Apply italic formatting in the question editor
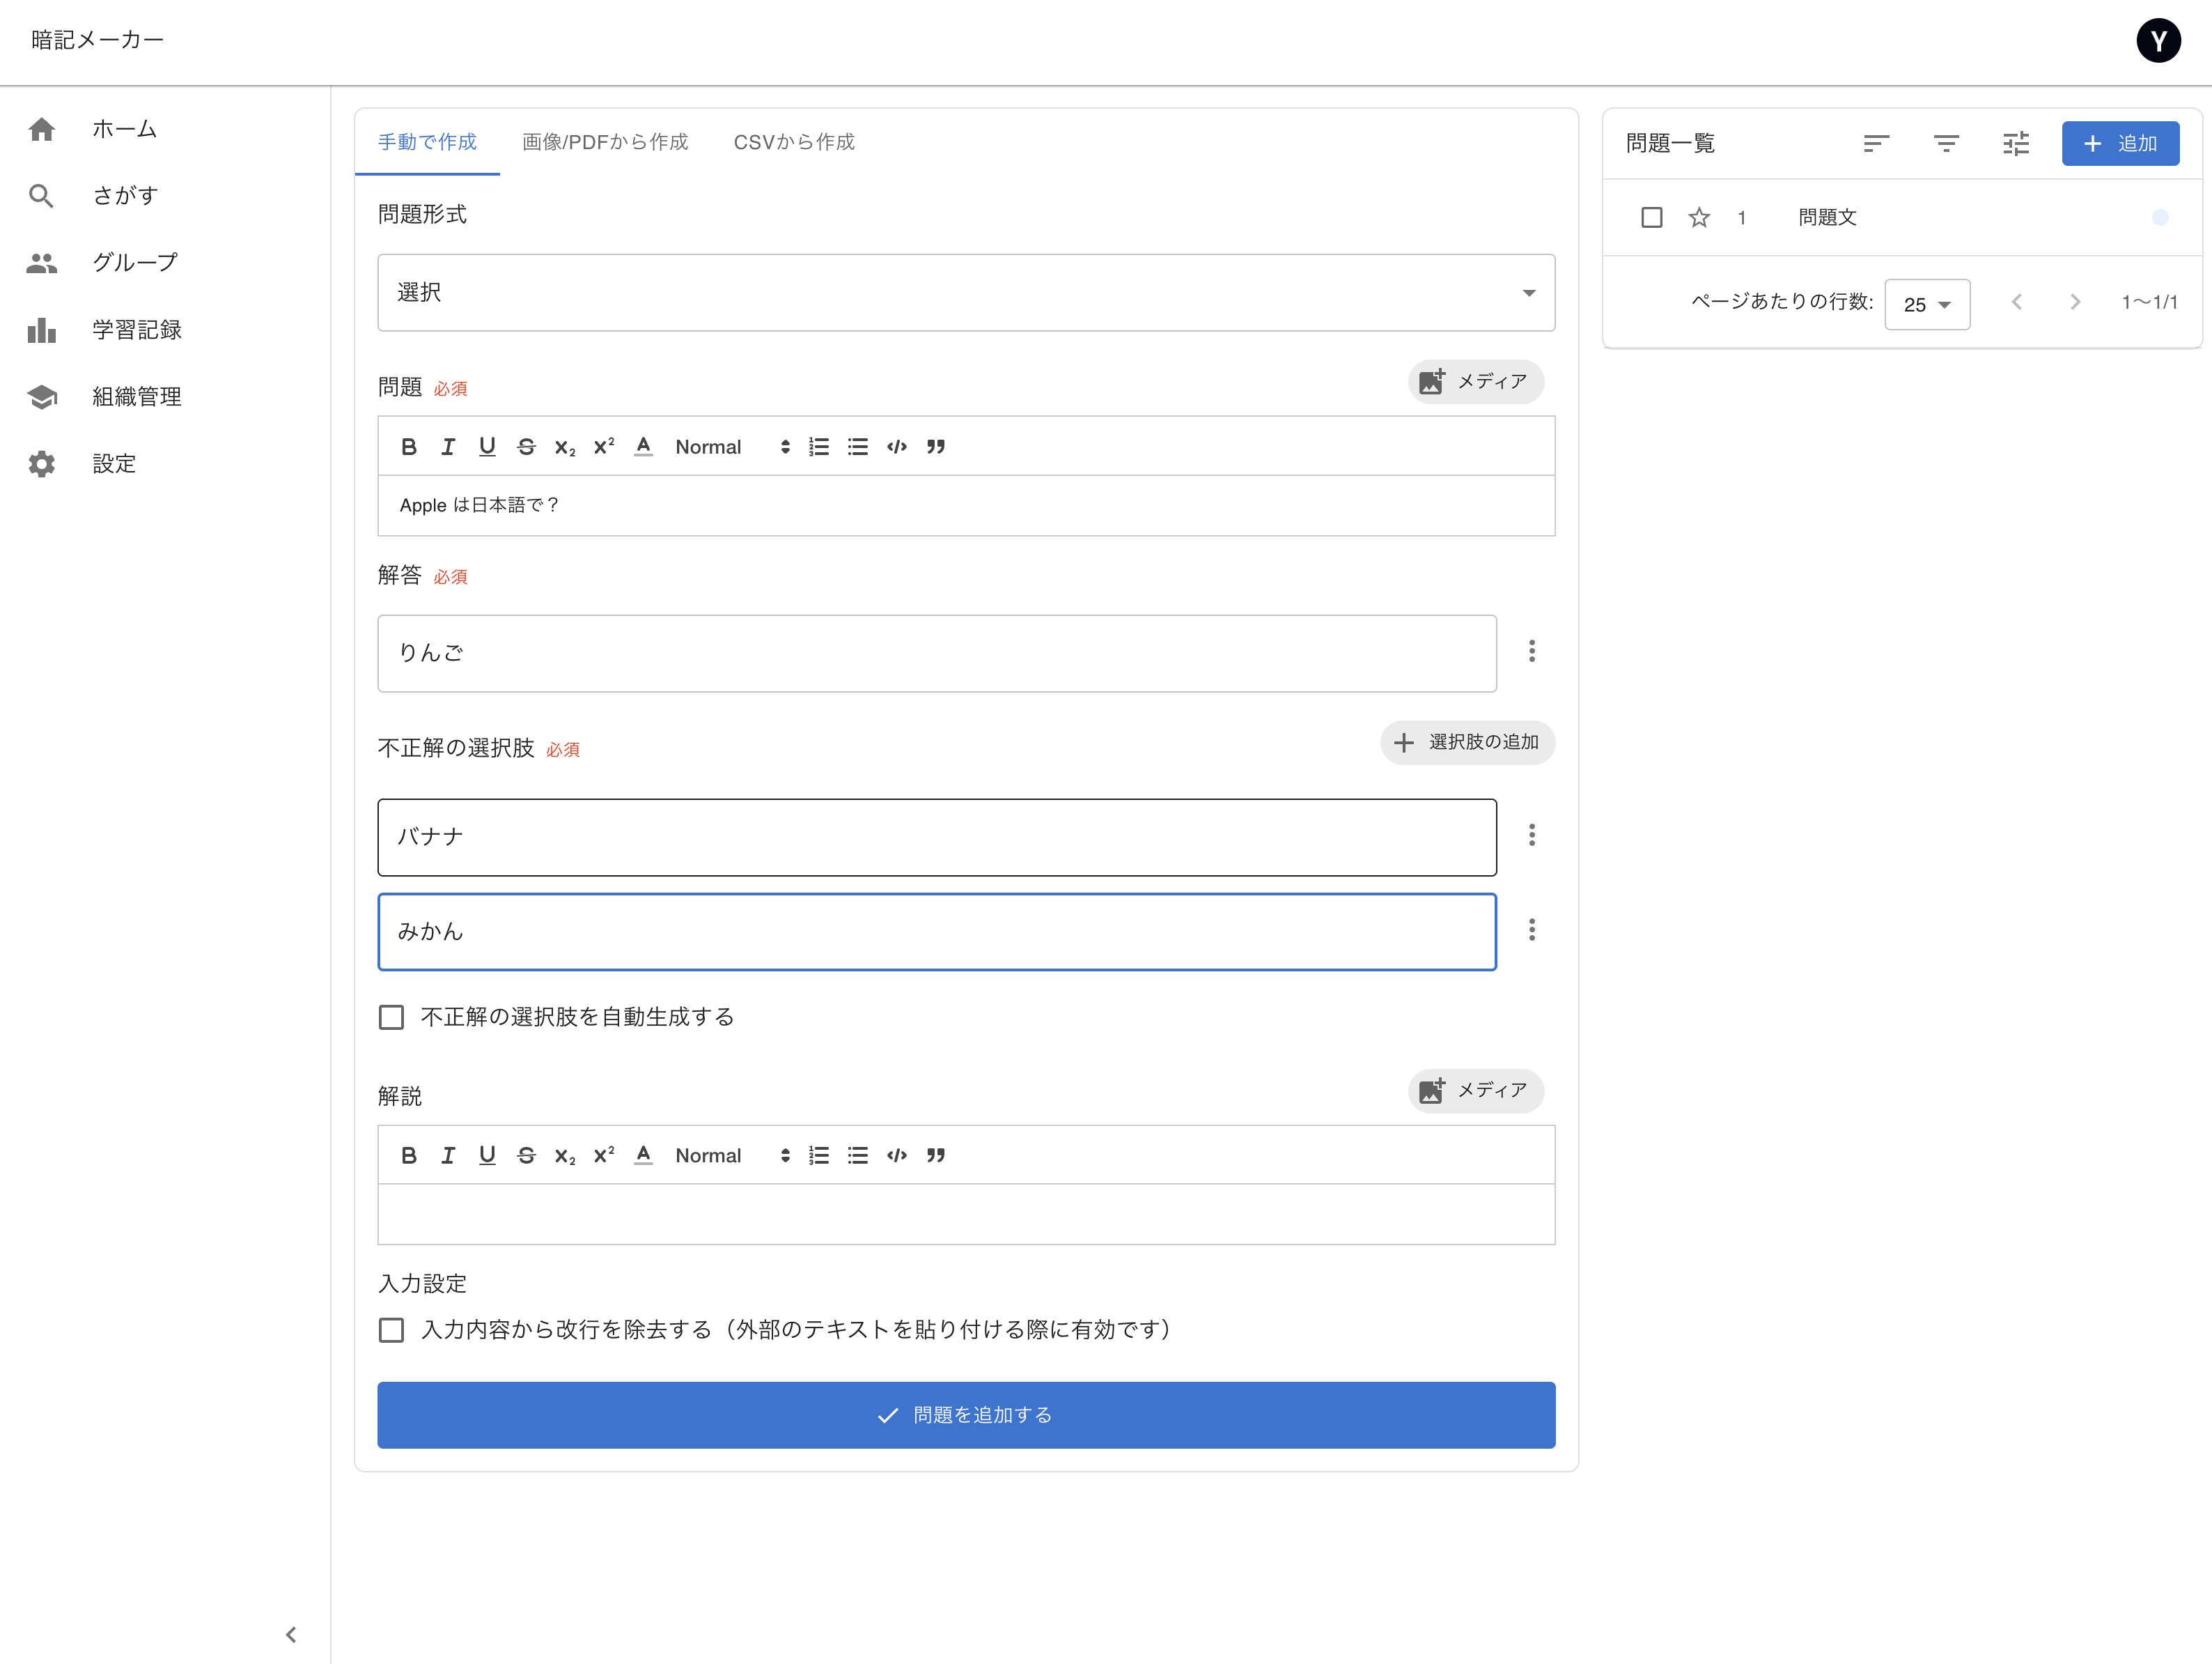 point(447,446)
